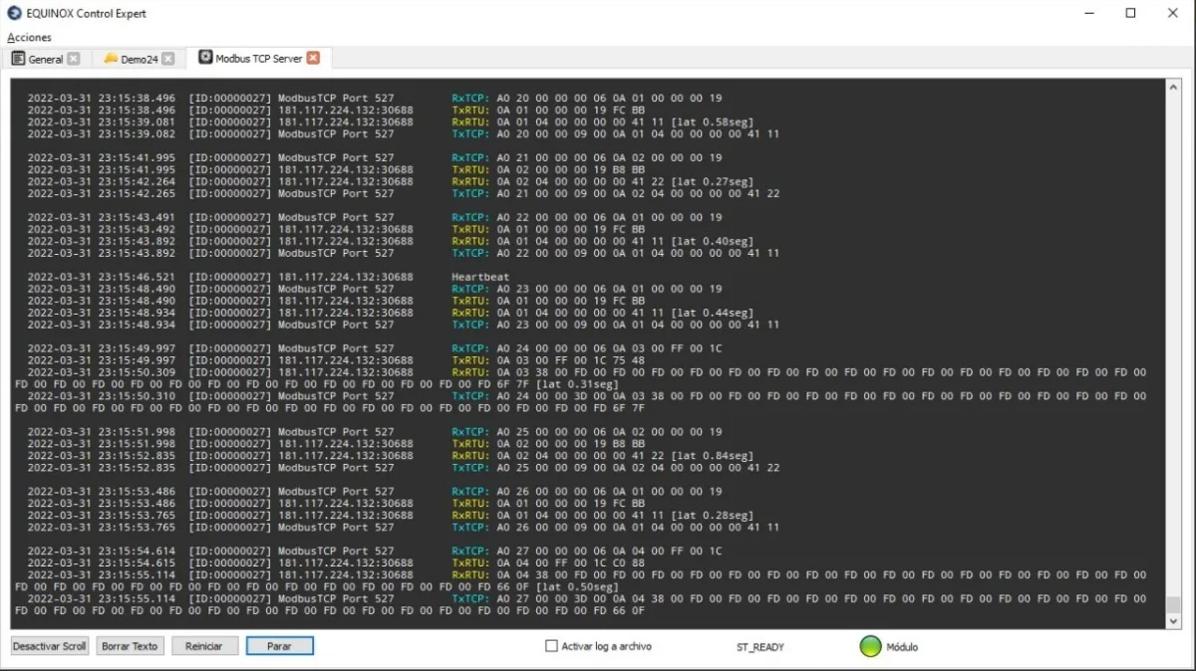Image resolution: width=1196 pixels, height=671 pixels.
Task: Switch to the Demo24 tab
Action: pos(140,59)
